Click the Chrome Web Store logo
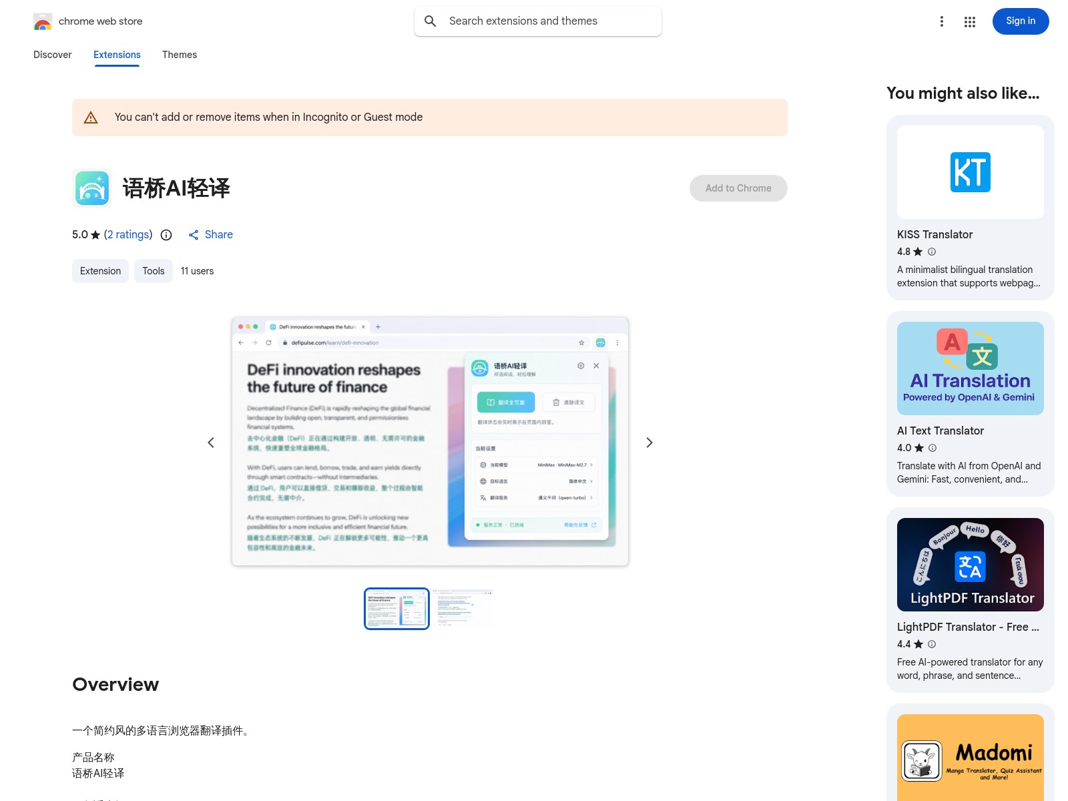This screenshot has width=1068, height=801. click(43, 21)
